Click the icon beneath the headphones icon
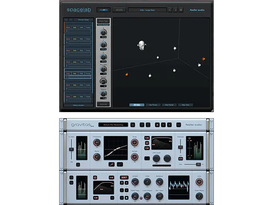The width and height of the screenshot is (273, 205). pos(71,183)
